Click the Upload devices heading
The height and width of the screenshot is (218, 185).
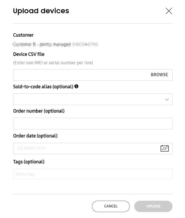point(41,11)
